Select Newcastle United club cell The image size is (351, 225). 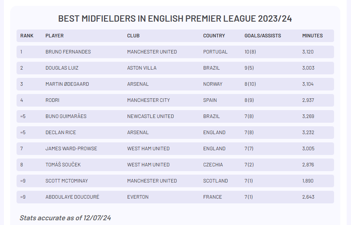tap(150, 116)
